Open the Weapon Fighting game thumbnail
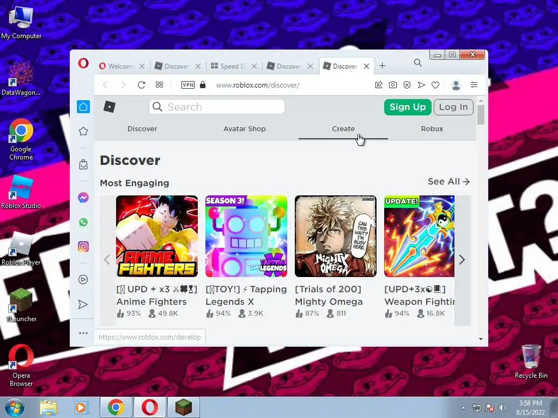This screenshot has height=418, width=558. pos(419,236)
